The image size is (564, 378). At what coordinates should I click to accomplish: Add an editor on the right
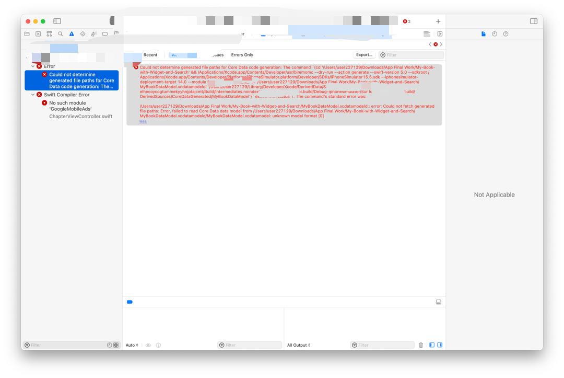click(x=440, y=34)
